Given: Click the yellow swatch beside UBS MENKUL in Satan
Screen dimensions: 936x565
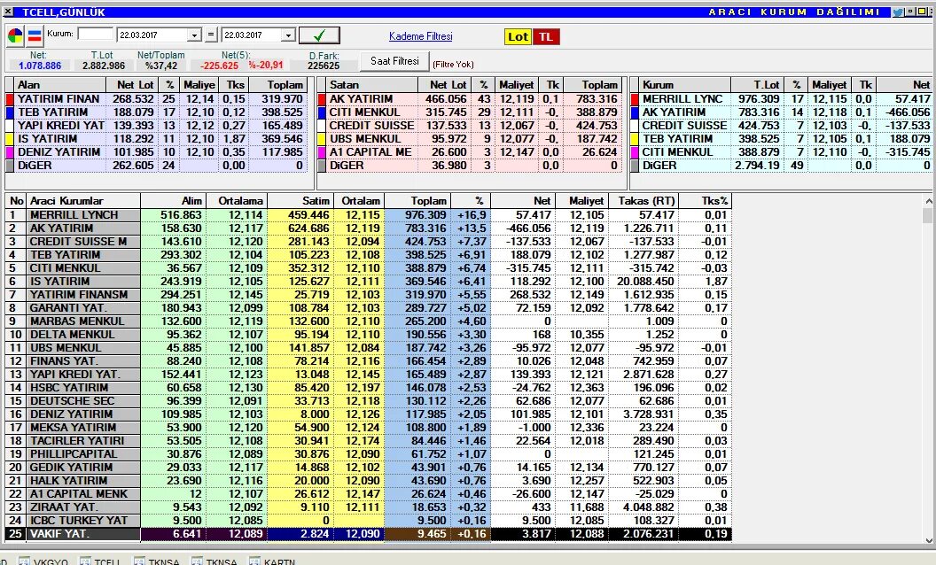Looking at the screenshot, I should click(322, 139).
